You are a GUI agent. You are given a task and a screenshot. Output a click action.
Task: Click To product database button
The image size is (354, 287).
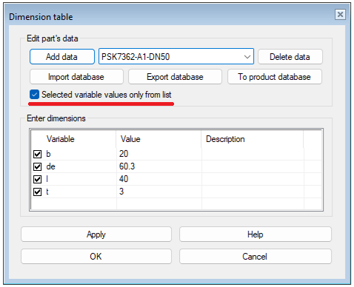coord(275,77)
